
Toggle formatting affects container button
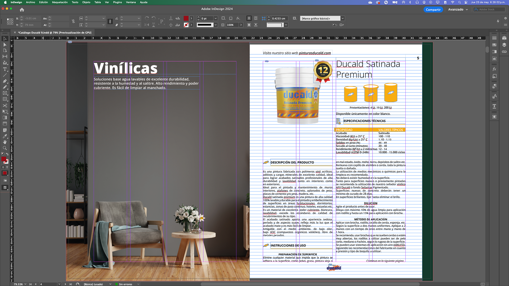click(x=3, y=167)
